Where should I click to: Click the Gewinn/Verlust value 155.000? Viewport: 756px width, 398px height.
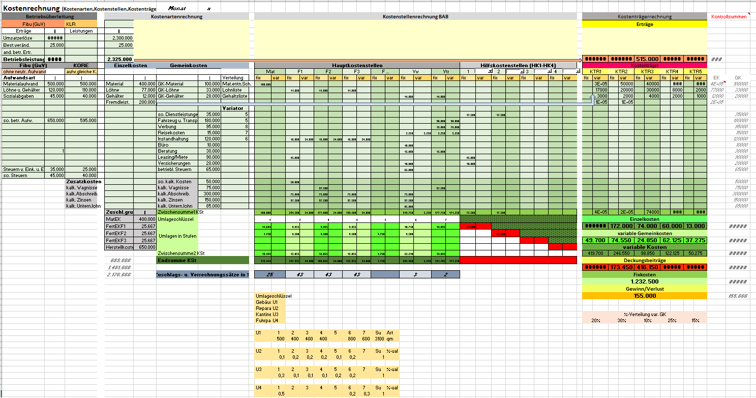click(644, 296)
